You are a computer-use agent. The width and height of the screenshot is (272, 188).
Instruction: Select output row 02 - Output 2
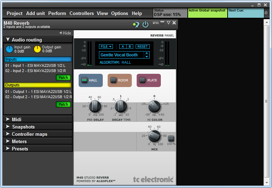[x=38, y=97]
